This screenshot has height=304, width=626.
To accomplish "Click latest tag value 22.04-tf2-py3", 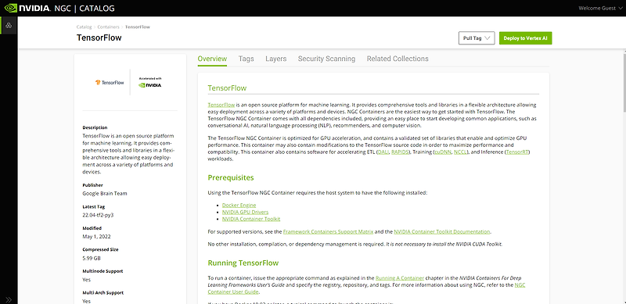I will [99, 215].
